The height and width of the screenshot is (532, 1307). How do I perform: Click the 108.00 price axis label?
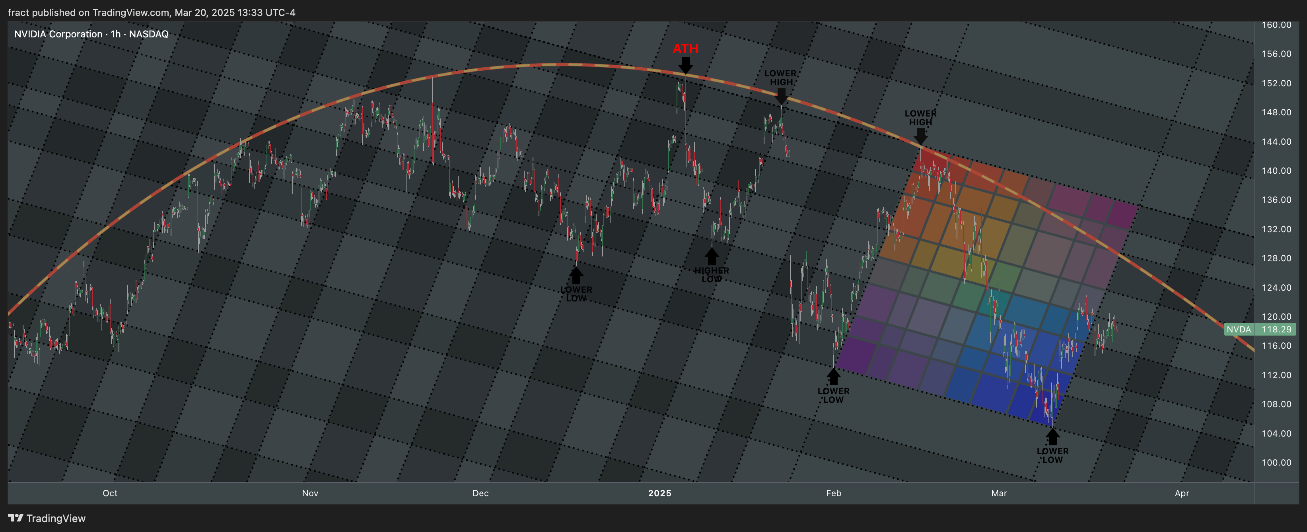point(1276,404)
